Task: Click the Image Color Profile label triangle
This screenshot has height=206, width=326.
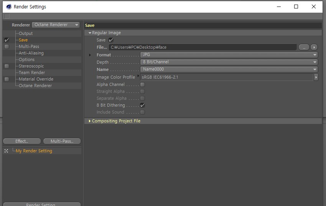Action: coord(138,76)
